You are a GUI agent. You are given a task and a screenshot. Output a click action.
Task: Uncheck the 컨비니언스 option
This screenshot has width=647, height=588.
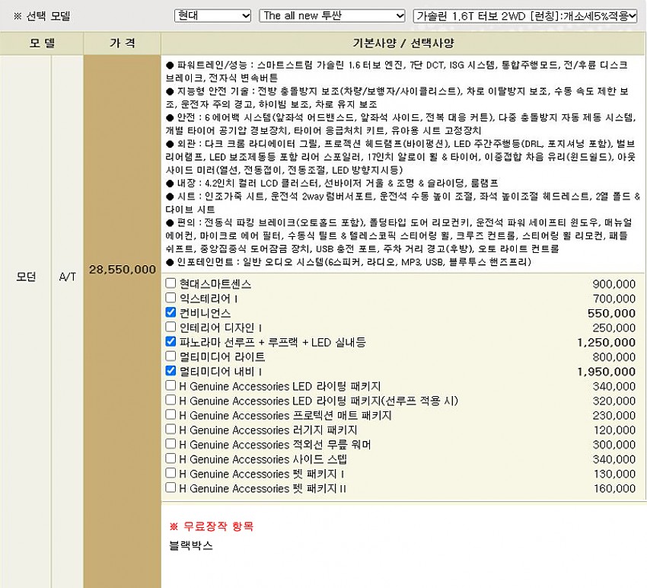click(x=171, y=313)
